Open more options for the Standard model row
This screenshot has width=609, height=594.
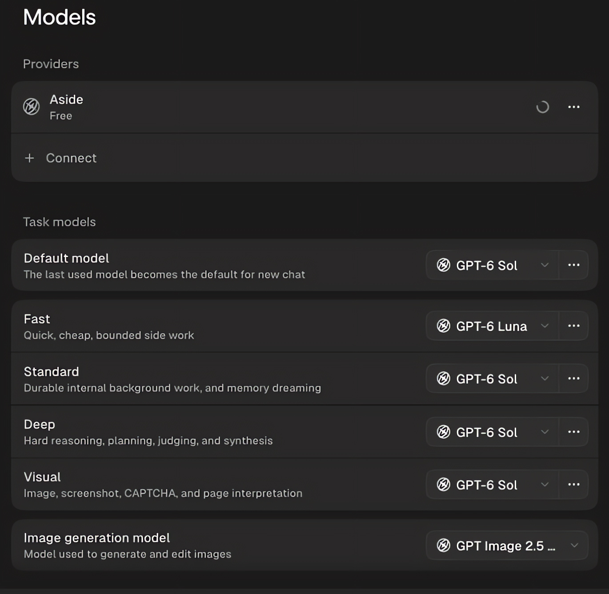[x=574, y=378]
